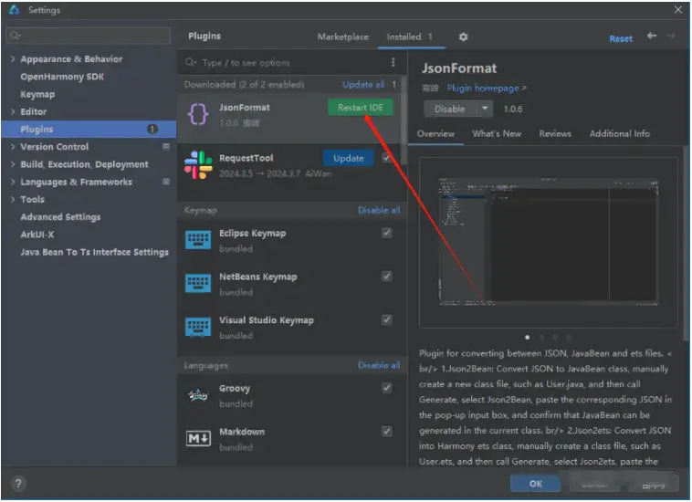Click the NetBeans Keymap keyboard icon
Image resolution: width=692 pixels, height=502 pixels.
[x=198, y=284]
